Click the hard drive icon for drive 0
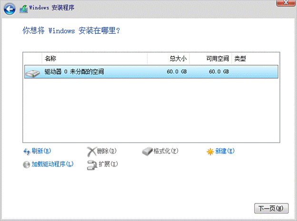The image size is (297, 221). (x=32, y=73)
